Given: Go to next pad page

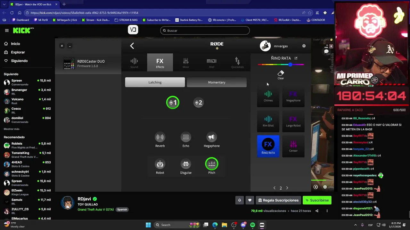Looking at the screenshot, I should click(x=287, y=188).
